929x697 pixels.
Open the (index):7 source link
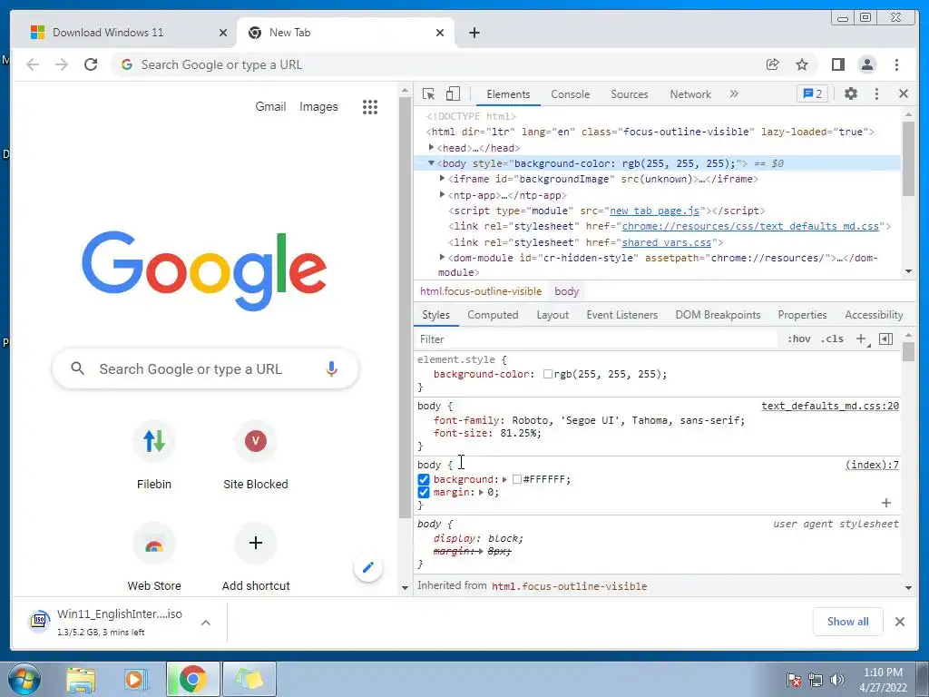(x=872, y=465)
